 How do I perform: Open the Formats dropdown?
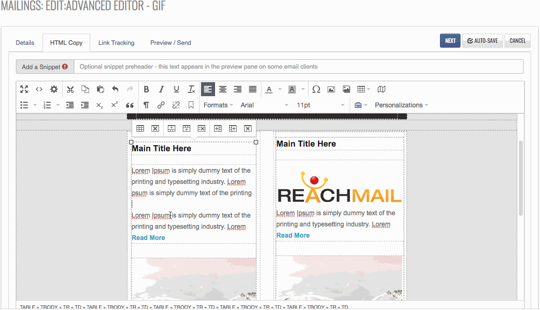coord(218,105)
